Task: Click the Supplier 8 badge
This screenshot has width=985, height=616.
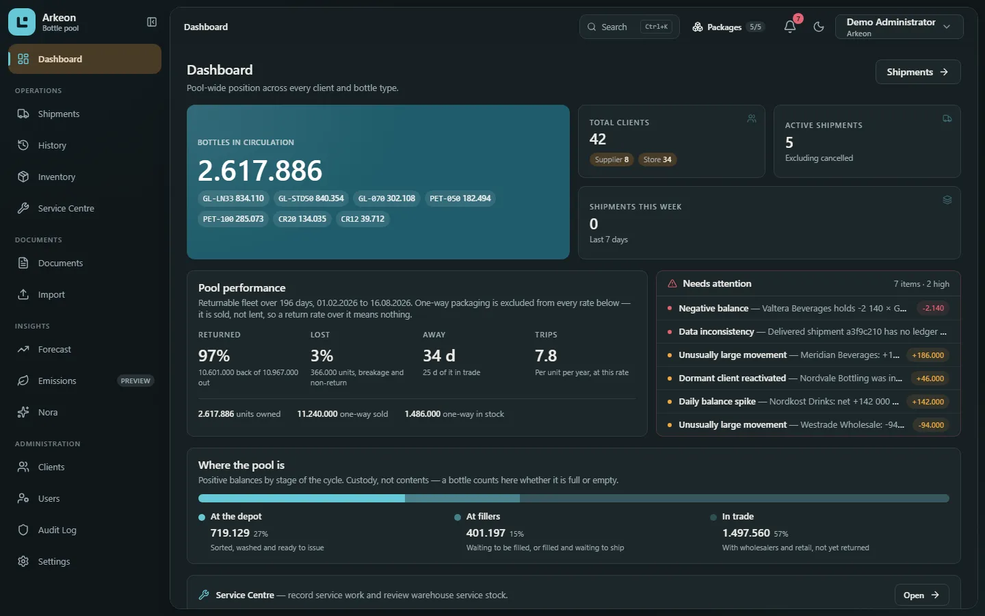Action: pyautogui.click(x=612, y=159)
